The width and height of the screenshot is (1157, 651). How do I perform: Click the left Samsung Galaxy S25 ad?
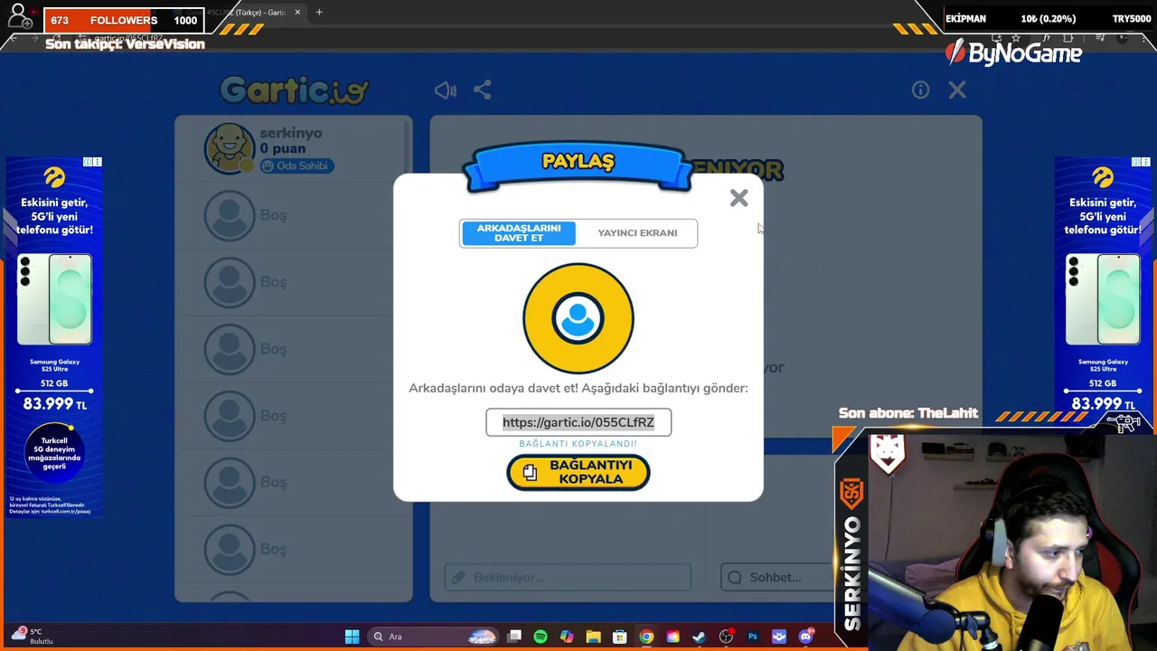pyautogui.click(x=54, y=336)
